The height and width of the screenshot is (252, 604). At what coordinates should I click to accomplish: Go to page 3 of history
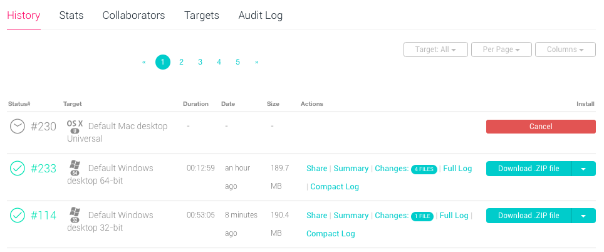(200, 62)
